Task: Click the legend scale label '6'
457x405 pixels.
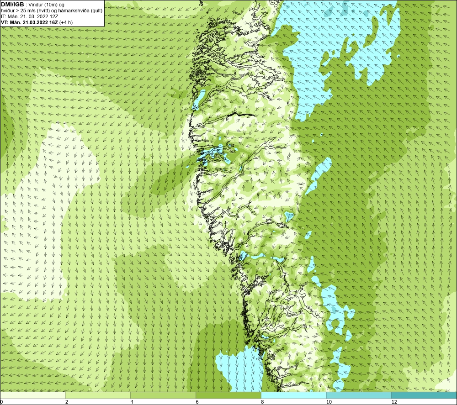Action: pos(197,402)
